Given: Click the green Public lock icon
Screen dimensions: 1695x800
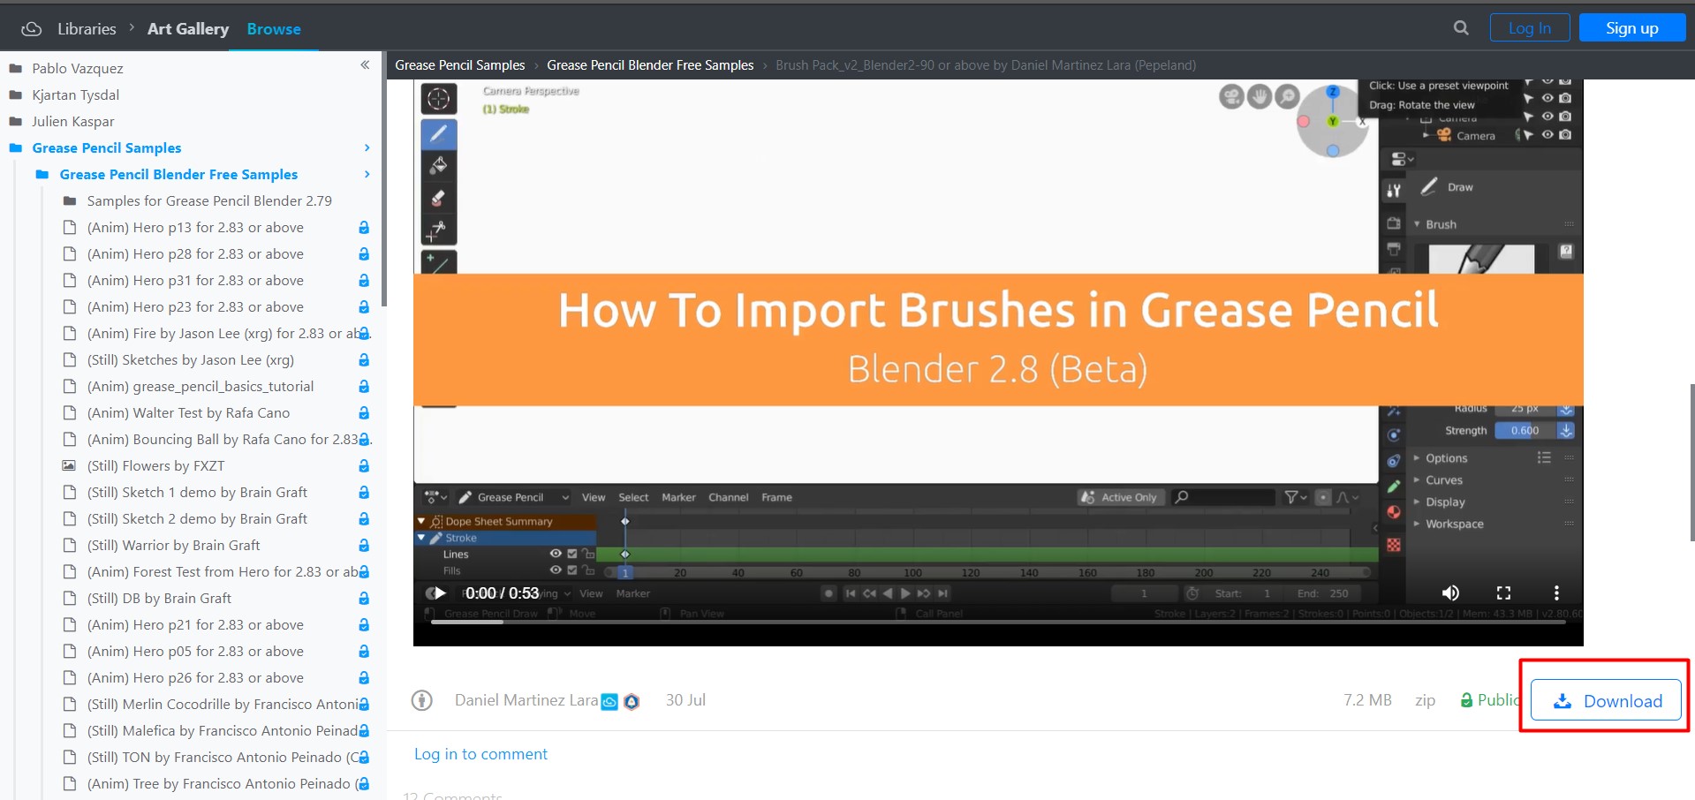Looking at the screenshot, I should [1466, 700].
